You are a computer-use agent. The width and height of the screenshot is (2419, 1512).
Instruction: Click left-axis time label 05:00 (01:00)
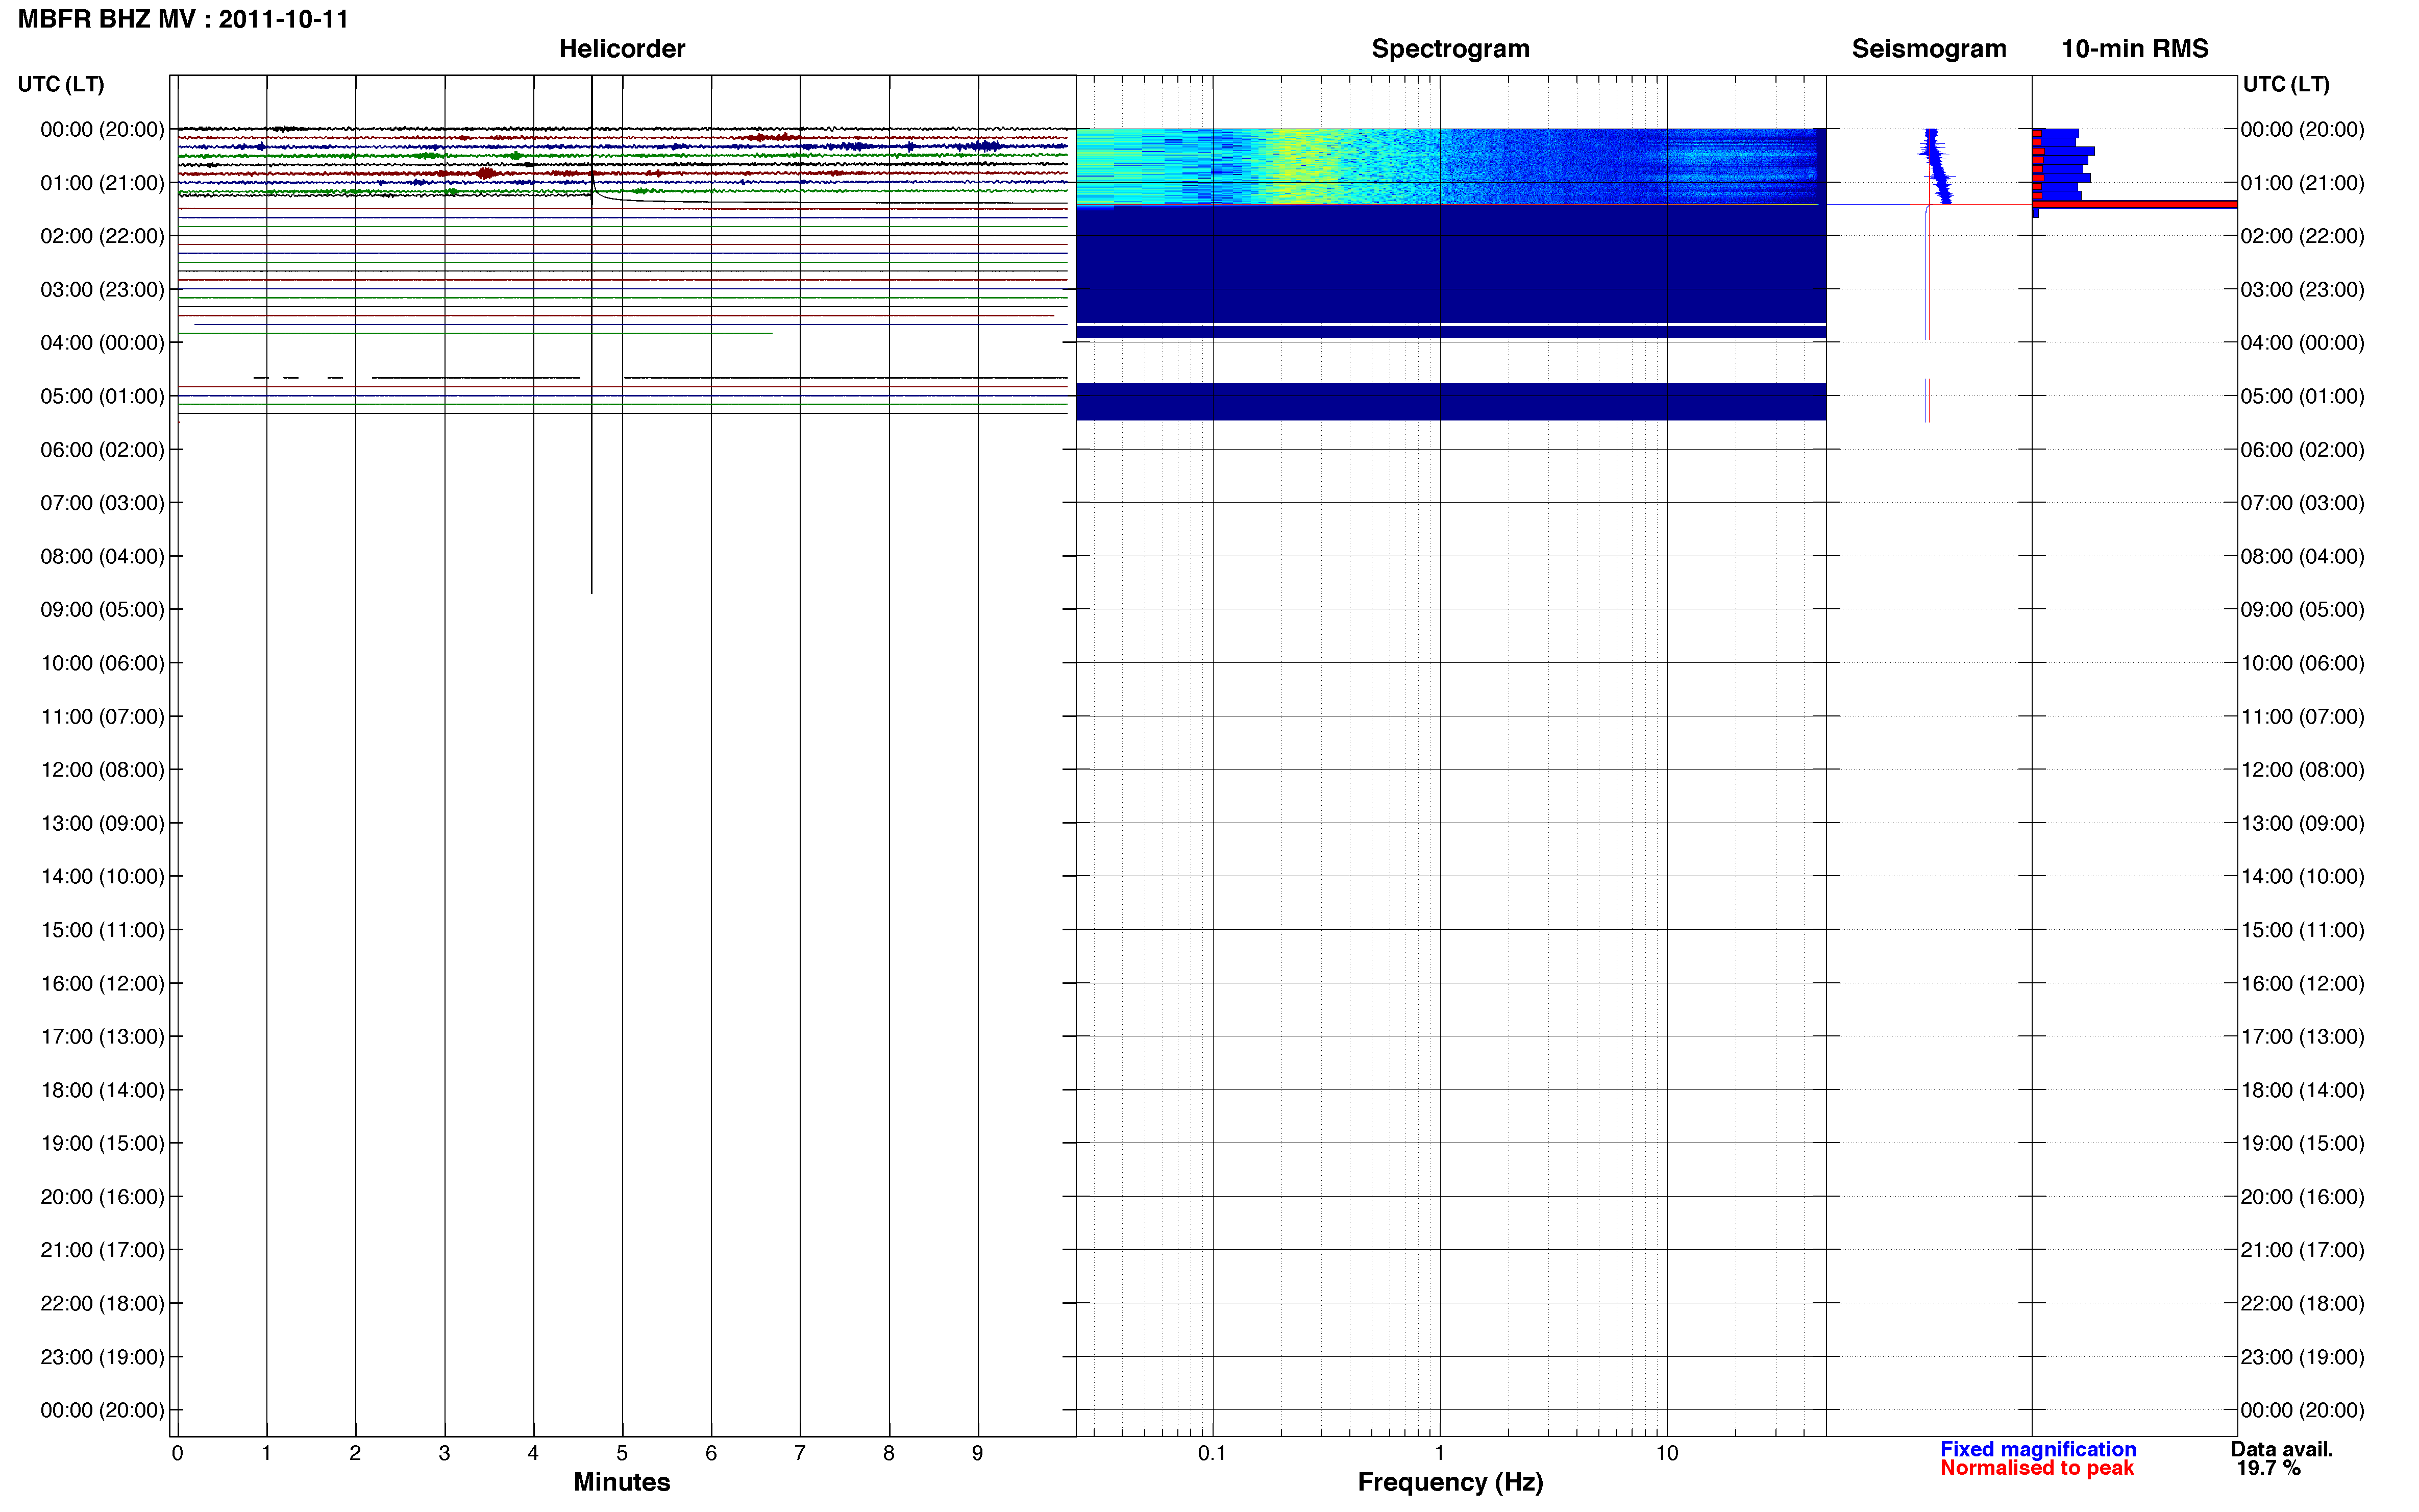(102, 396)
